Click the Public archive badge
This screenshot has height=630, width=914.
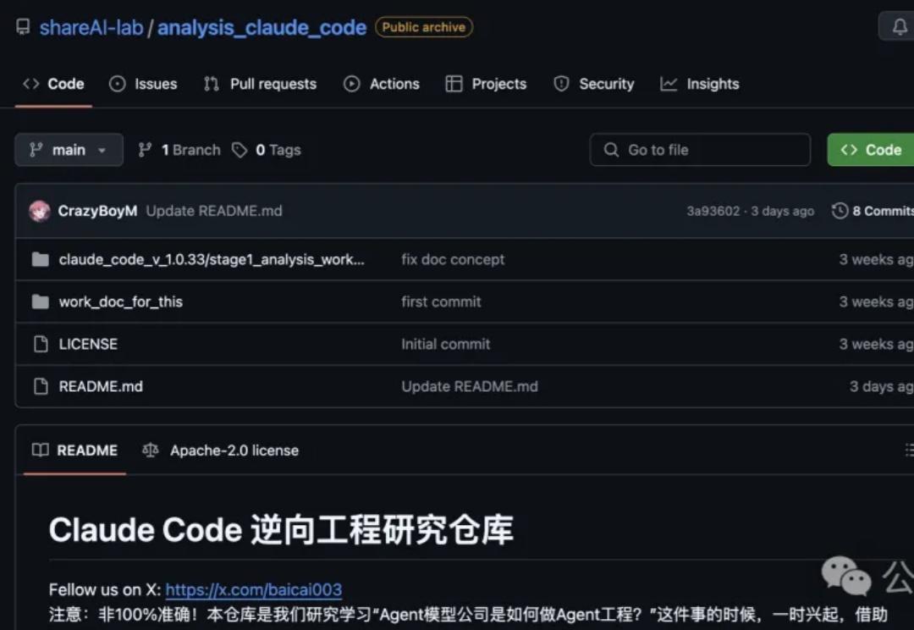click(424, 27)
